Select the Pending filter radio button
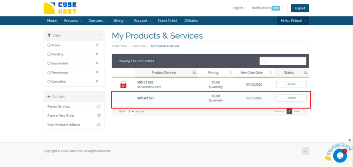This screenshot has width=353, height=167. [49, 54]
